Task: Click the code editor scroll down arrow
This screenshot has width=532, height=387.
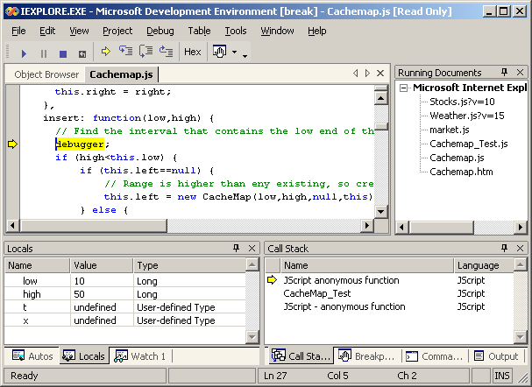Action: [x=380, y=212]
